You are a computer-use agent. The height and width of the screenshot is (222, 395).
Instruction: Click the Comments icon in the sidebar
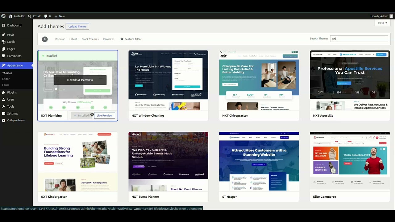click(x=3, y=56)
